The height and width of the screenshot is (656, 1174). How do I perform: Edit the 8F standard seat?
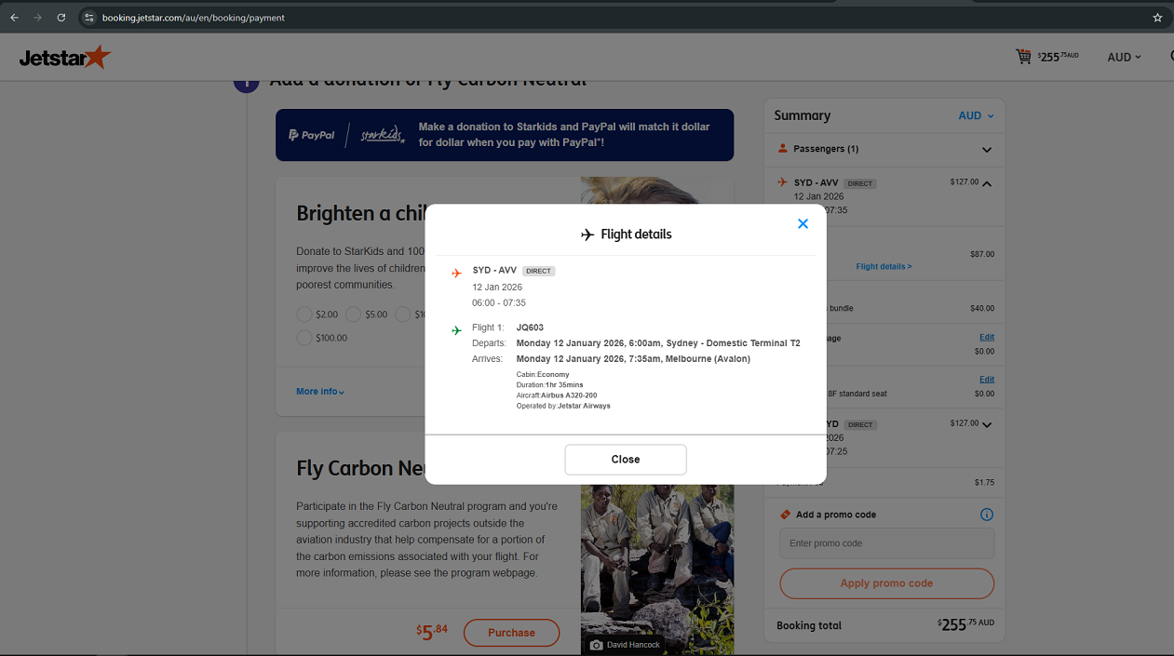[x=987, y=380]
